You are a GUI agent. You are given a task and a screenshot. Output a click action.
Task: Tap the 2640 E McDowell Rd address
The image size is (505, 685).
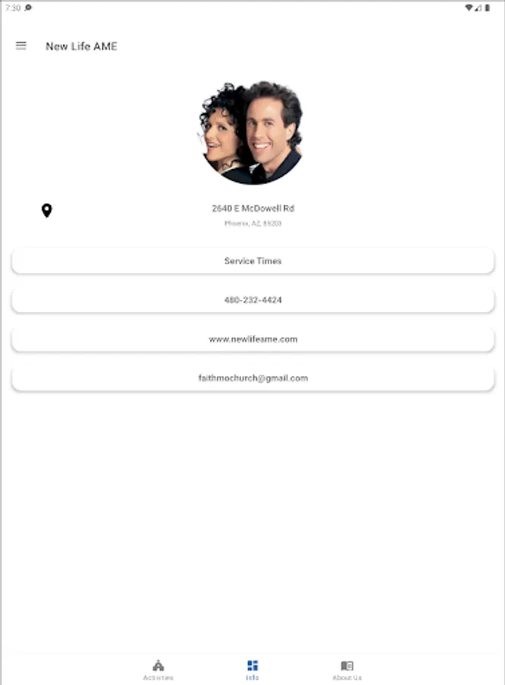pos(253,209)
